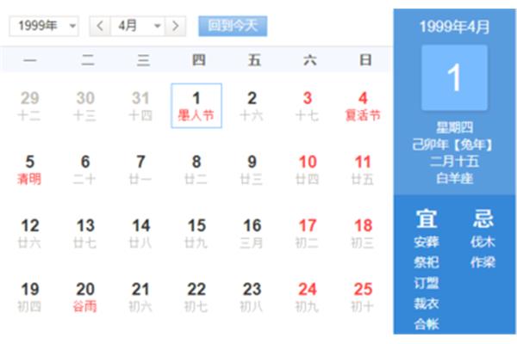Select April 4 复活节
517x344 pixels.
click(x=363, y=106)
